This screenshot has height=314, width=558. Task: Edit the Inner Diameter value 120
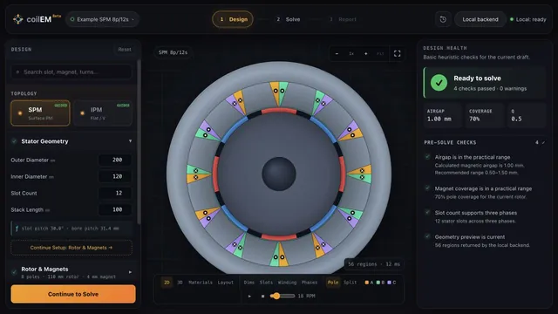[114, 176]
